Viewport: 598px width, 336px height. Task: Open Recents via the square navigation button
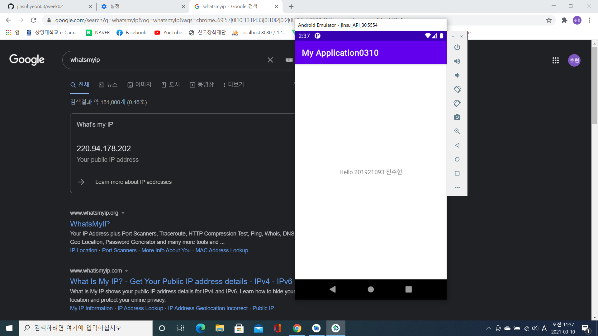click(409, 289)
